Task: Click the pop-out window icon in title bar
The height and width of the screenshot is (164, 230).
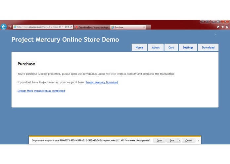Action: tap(207, 22)
